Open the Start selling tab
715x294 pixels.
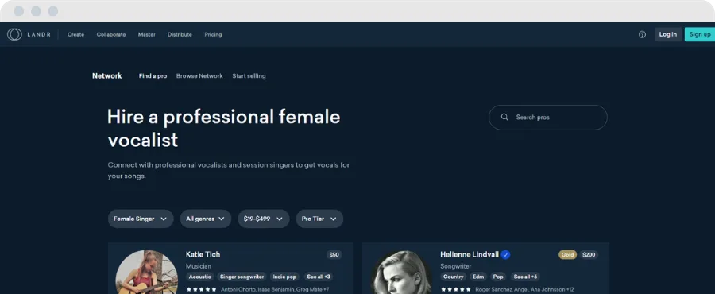pos(249,76)
